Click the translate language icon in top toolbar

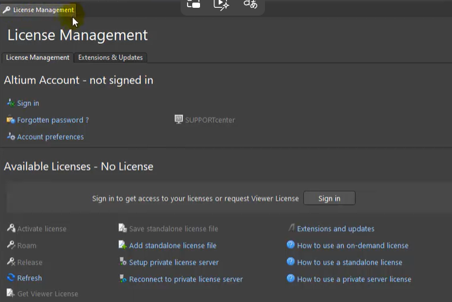(x=250, y=4)
